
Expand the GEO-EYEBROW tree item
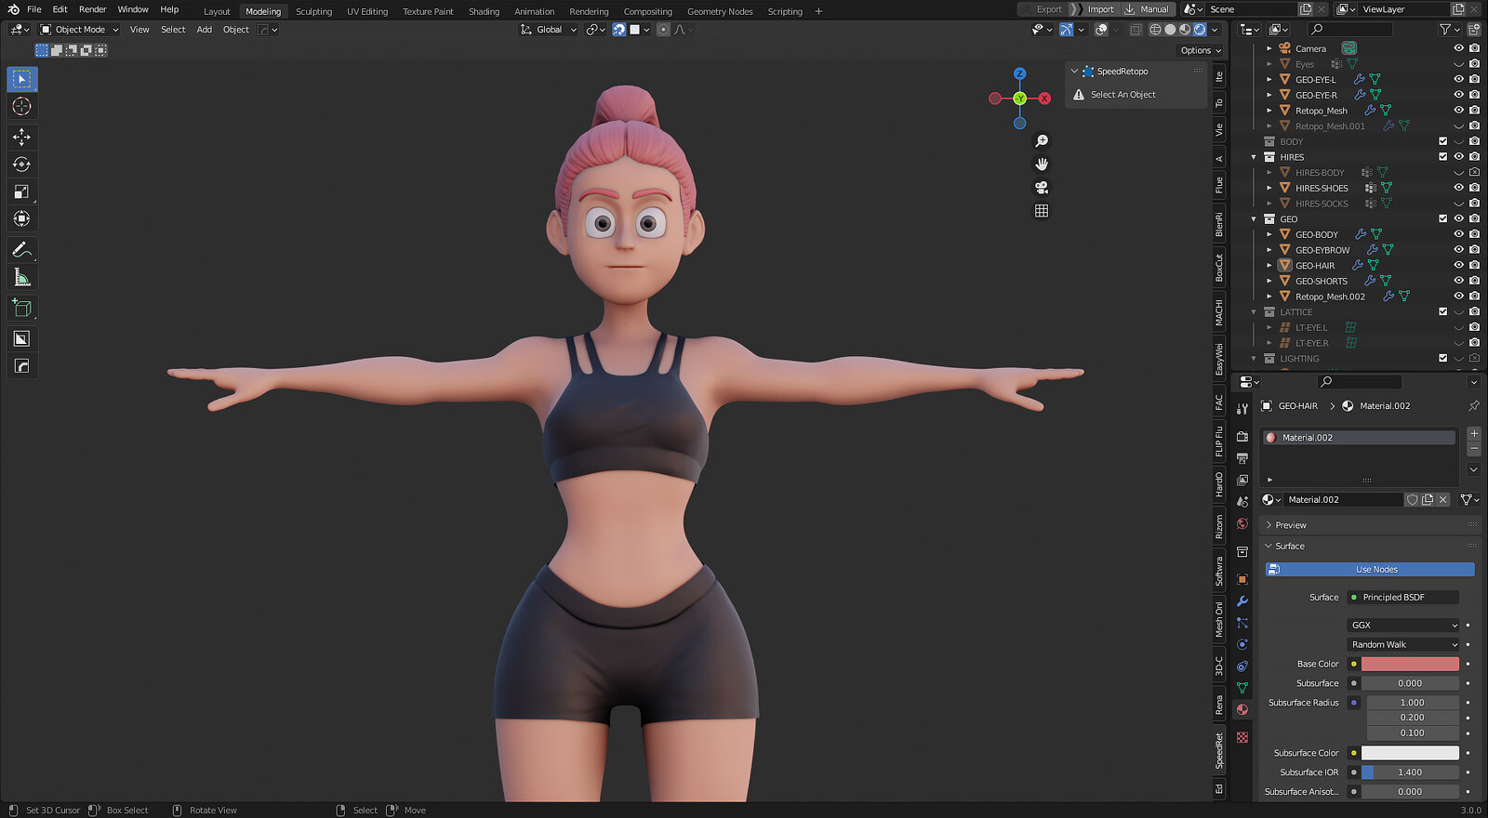coord(1269,250)
